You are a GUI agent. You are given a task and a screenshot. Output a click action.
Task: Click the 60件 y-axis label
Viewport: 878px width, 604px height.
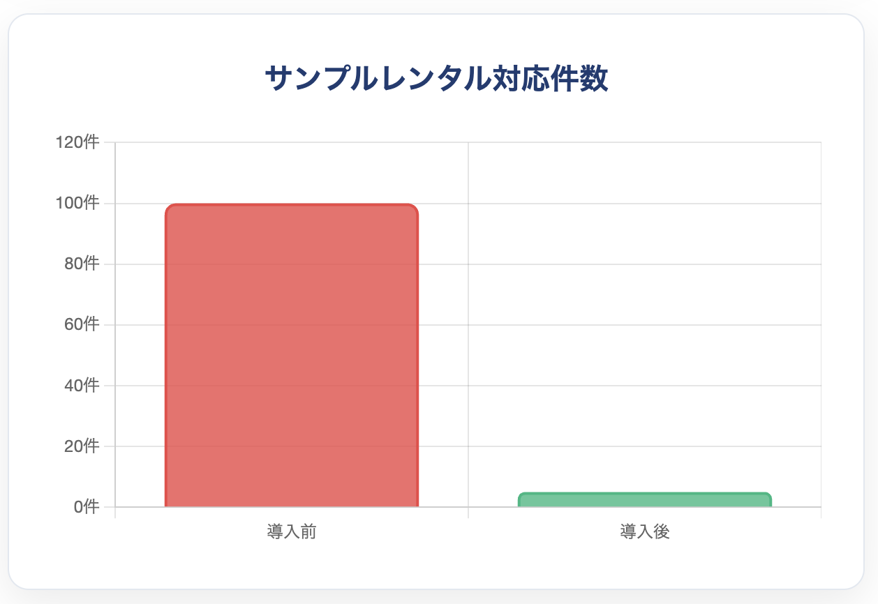81,324
